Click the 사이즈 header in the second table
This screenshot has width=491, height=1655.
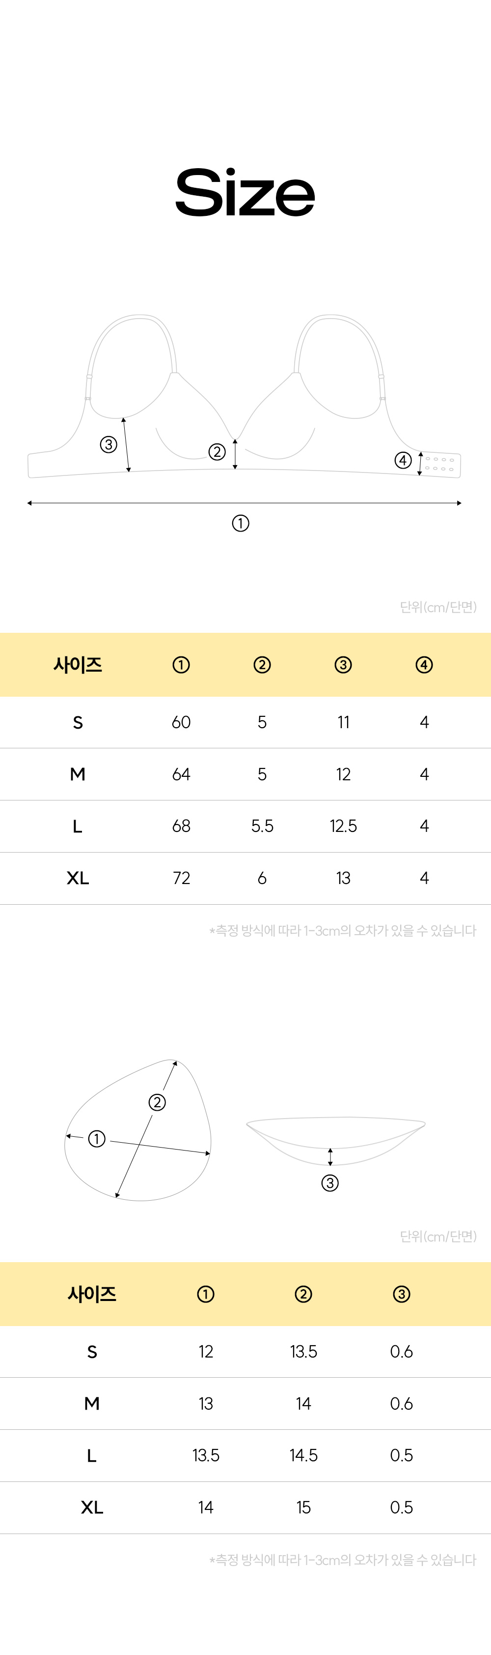(x=92, y=1294)
